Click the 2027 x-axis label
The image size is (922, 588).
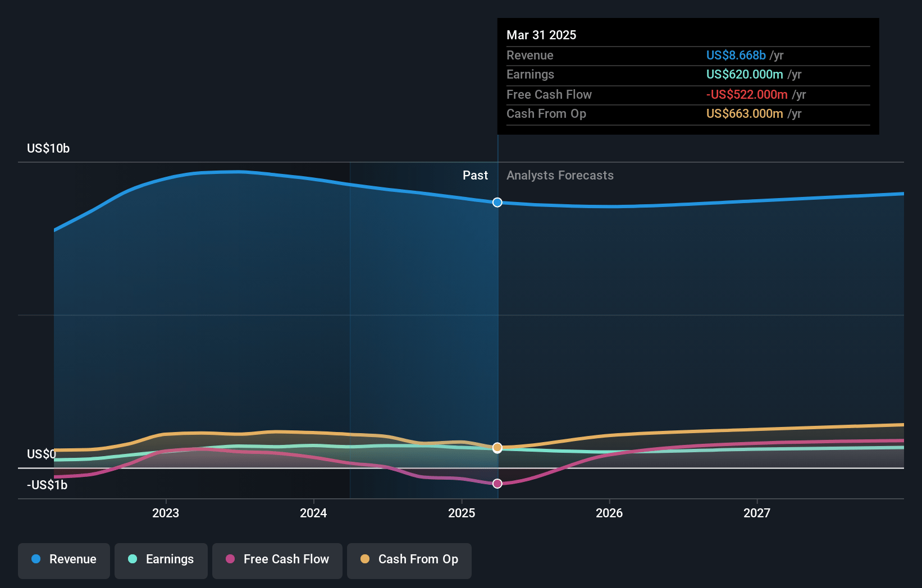coord(757,513)
